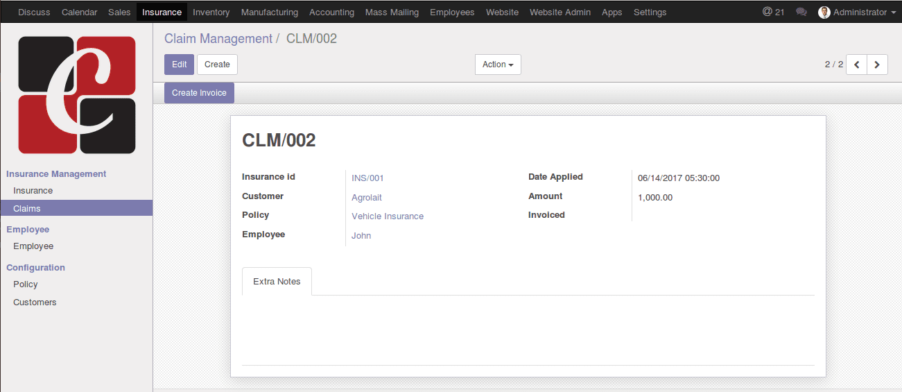902x392 pixels.
Task: Open the Employees top menu
Action: coord(452,12)
